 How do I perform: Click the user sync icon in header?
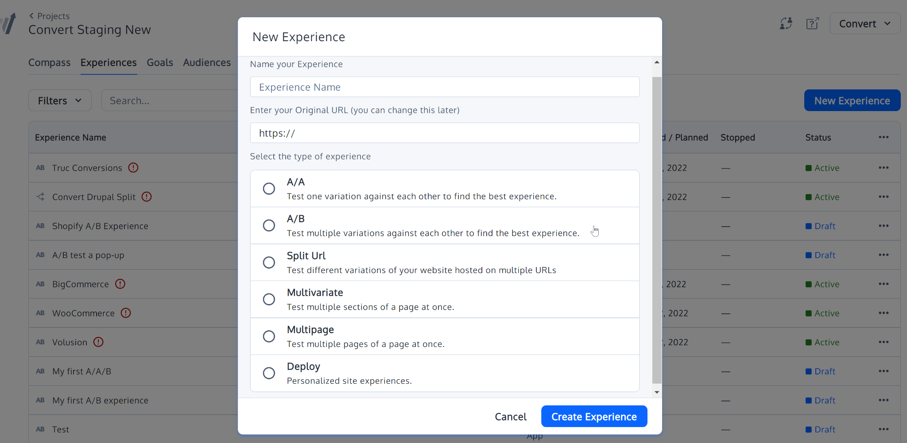tap(786, 23)
